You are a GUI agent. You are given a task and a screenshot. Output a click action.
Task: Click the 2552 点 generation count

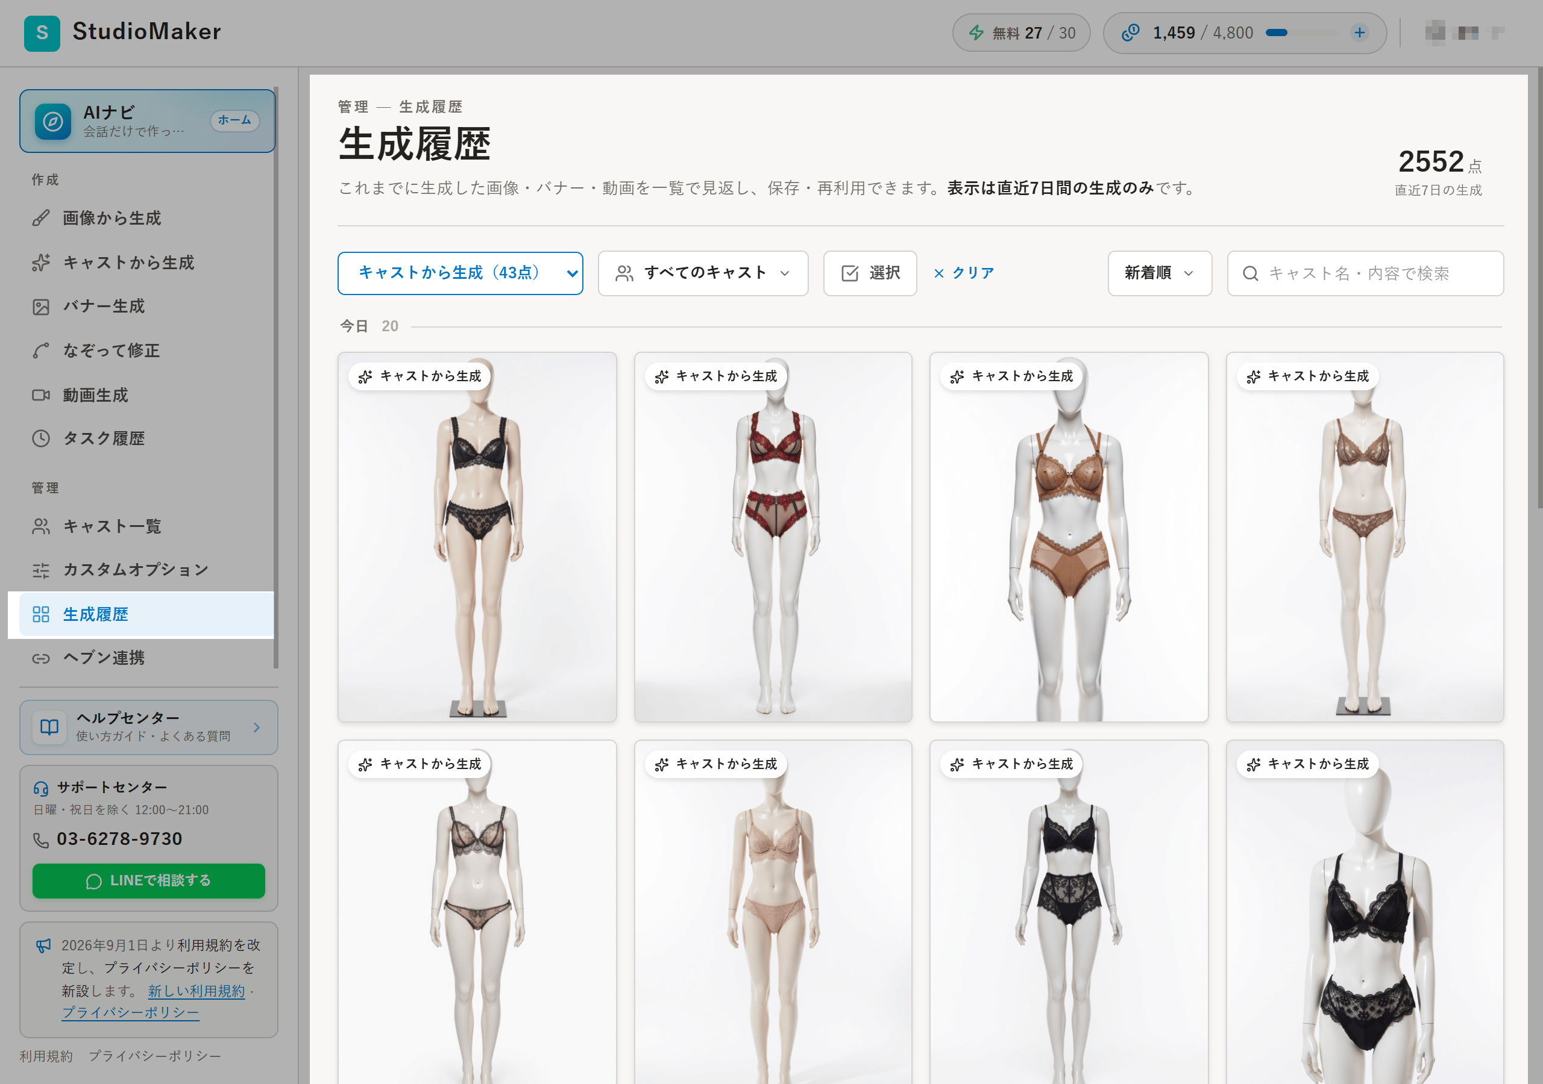[x=1439, y=163]
